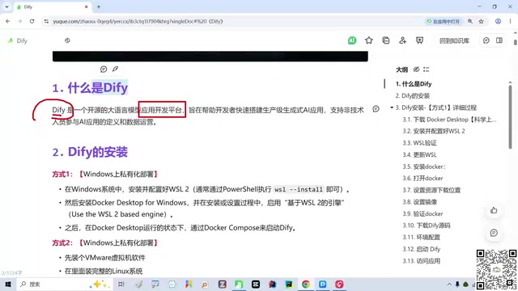
Task: Click the browser back arrow
Action: click(7, 21)
